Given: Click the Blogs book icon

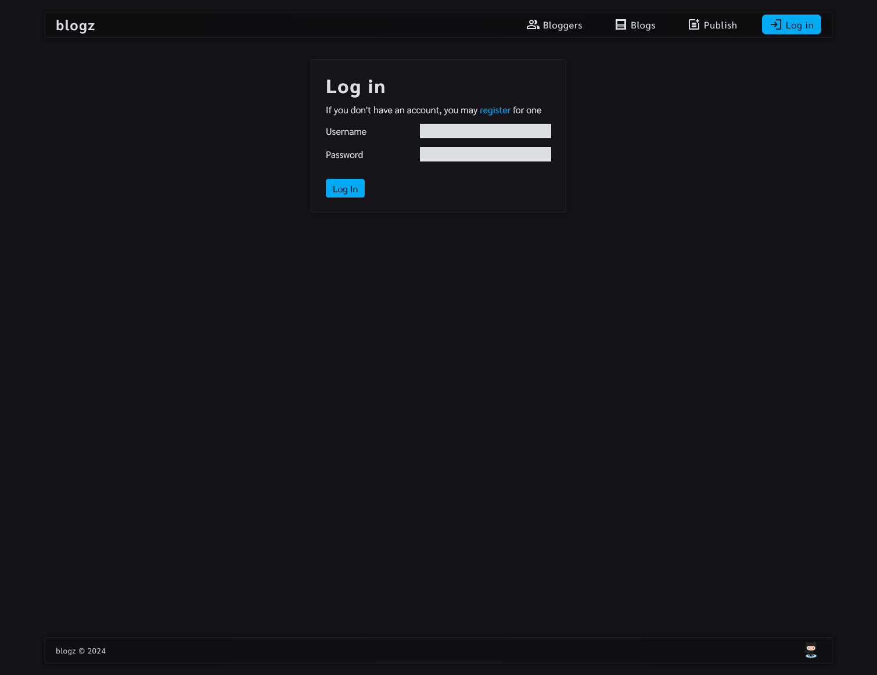Looking at the screenshot, I should (621, 24).
